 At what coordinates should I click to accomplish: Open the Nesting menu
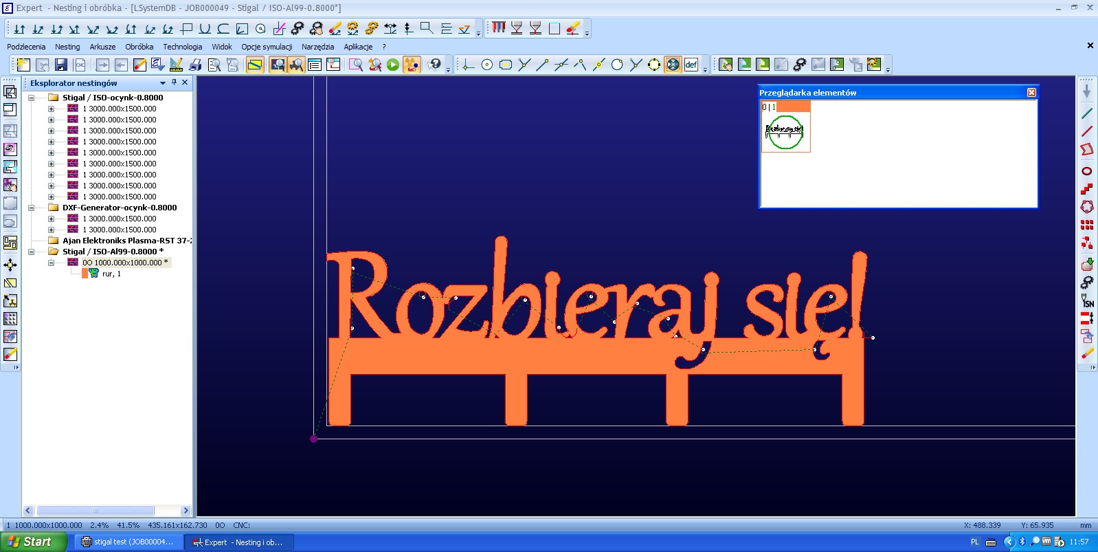67,47
